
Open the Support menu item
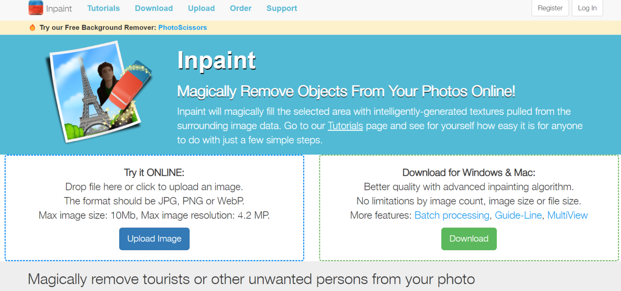(281, 8)
